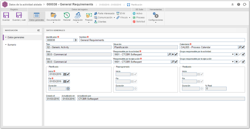Expand Asignación dropdown arrow
The image size is (250, 129).
click(78, 22)
